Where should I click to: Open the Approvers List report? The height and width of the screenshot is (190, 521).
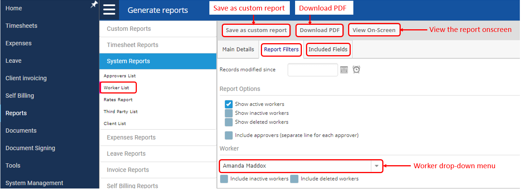pos(120,76)
